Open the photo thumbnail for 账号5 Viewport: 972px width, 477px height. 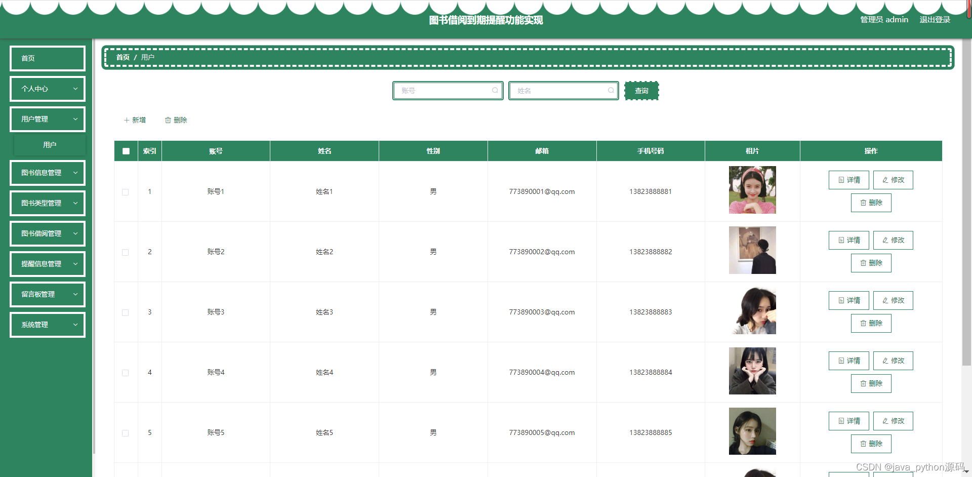point(752,431)
